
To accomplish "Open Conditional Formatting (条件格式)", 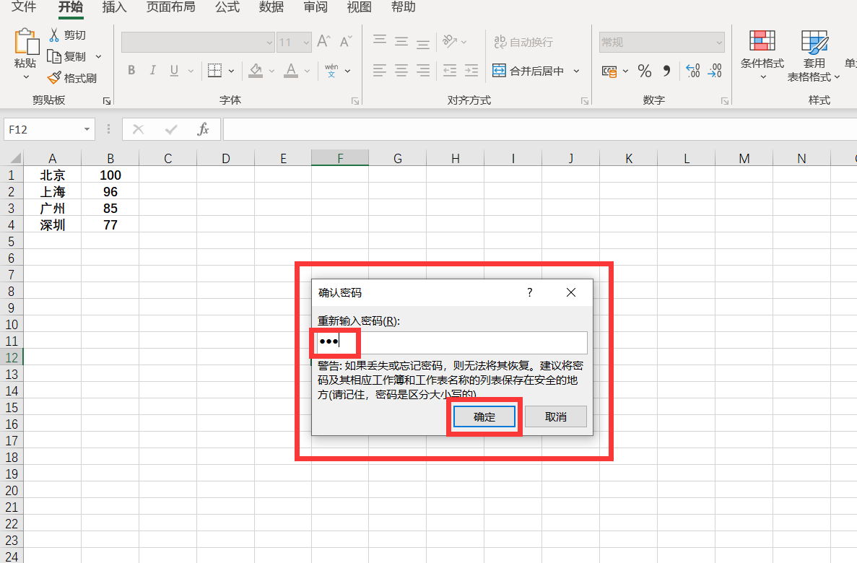I will point(762,55).
